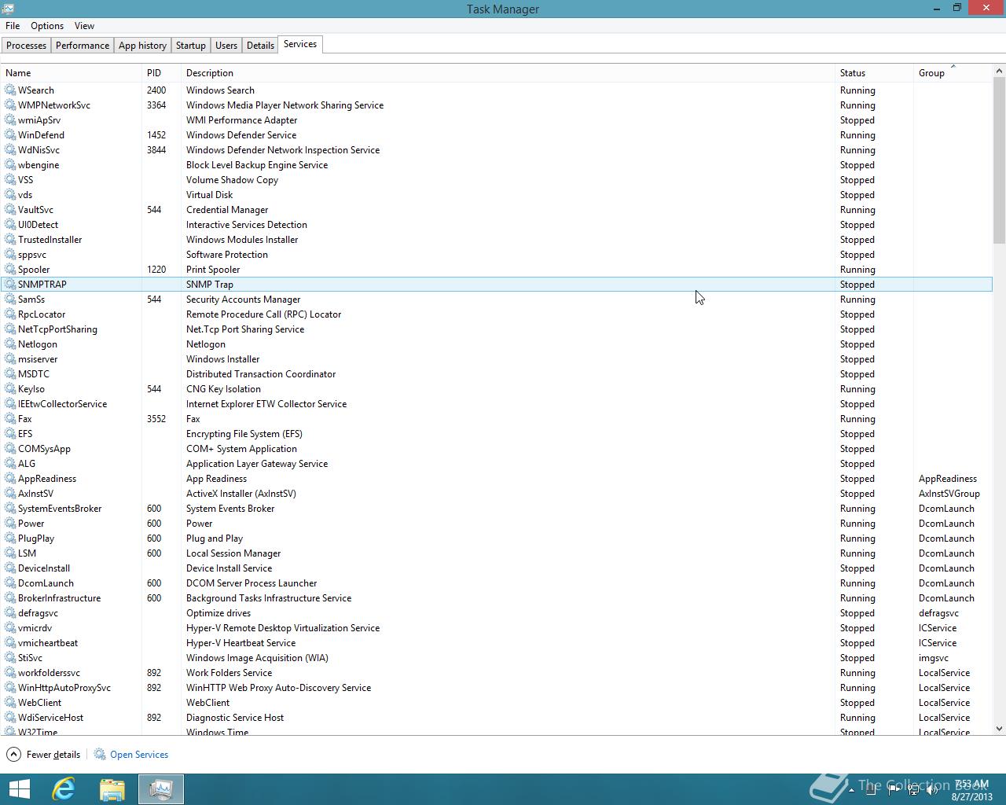Switch to the App history tab

click(x=142, y=46)
